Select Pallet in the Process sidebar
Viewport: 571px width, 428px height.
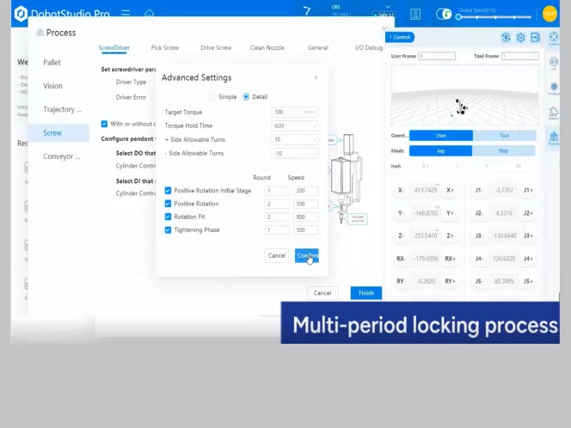[x=52, y=63]
